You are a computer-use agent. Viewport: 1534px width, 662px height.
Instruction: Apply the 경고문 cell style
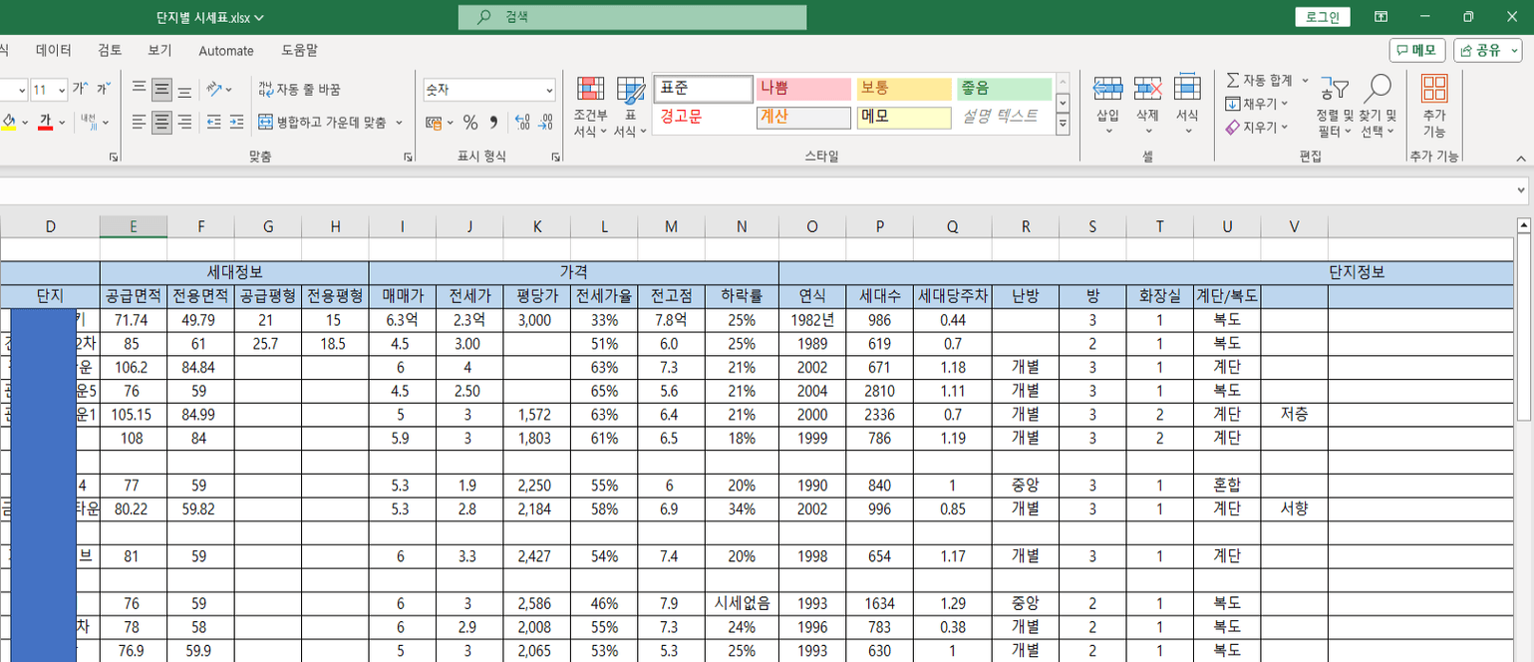pyautogui.click(x=703, y=117)
